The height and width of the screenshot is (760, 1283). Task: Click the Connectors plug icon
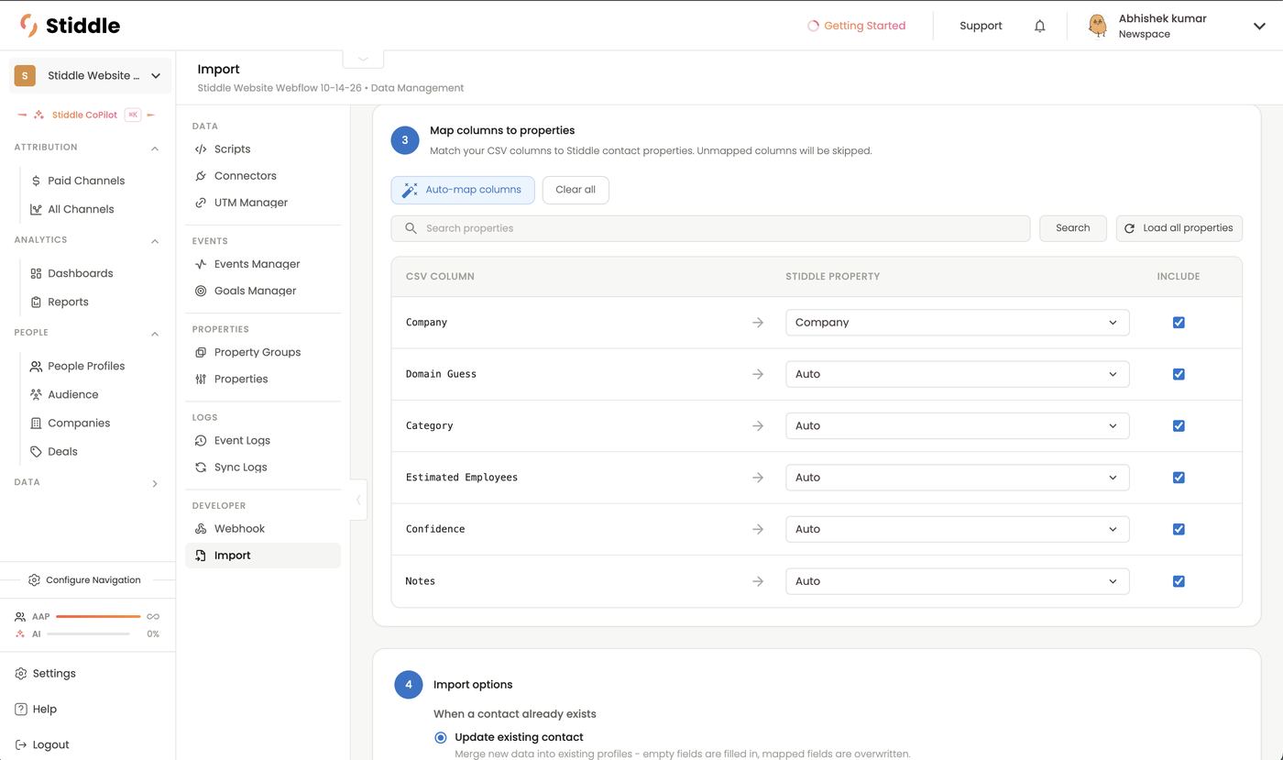coord(201,176)
